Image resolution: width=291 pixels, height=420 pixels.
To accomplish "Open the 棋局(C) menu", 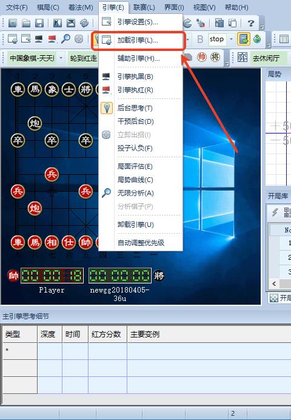I will click(48, 7).
